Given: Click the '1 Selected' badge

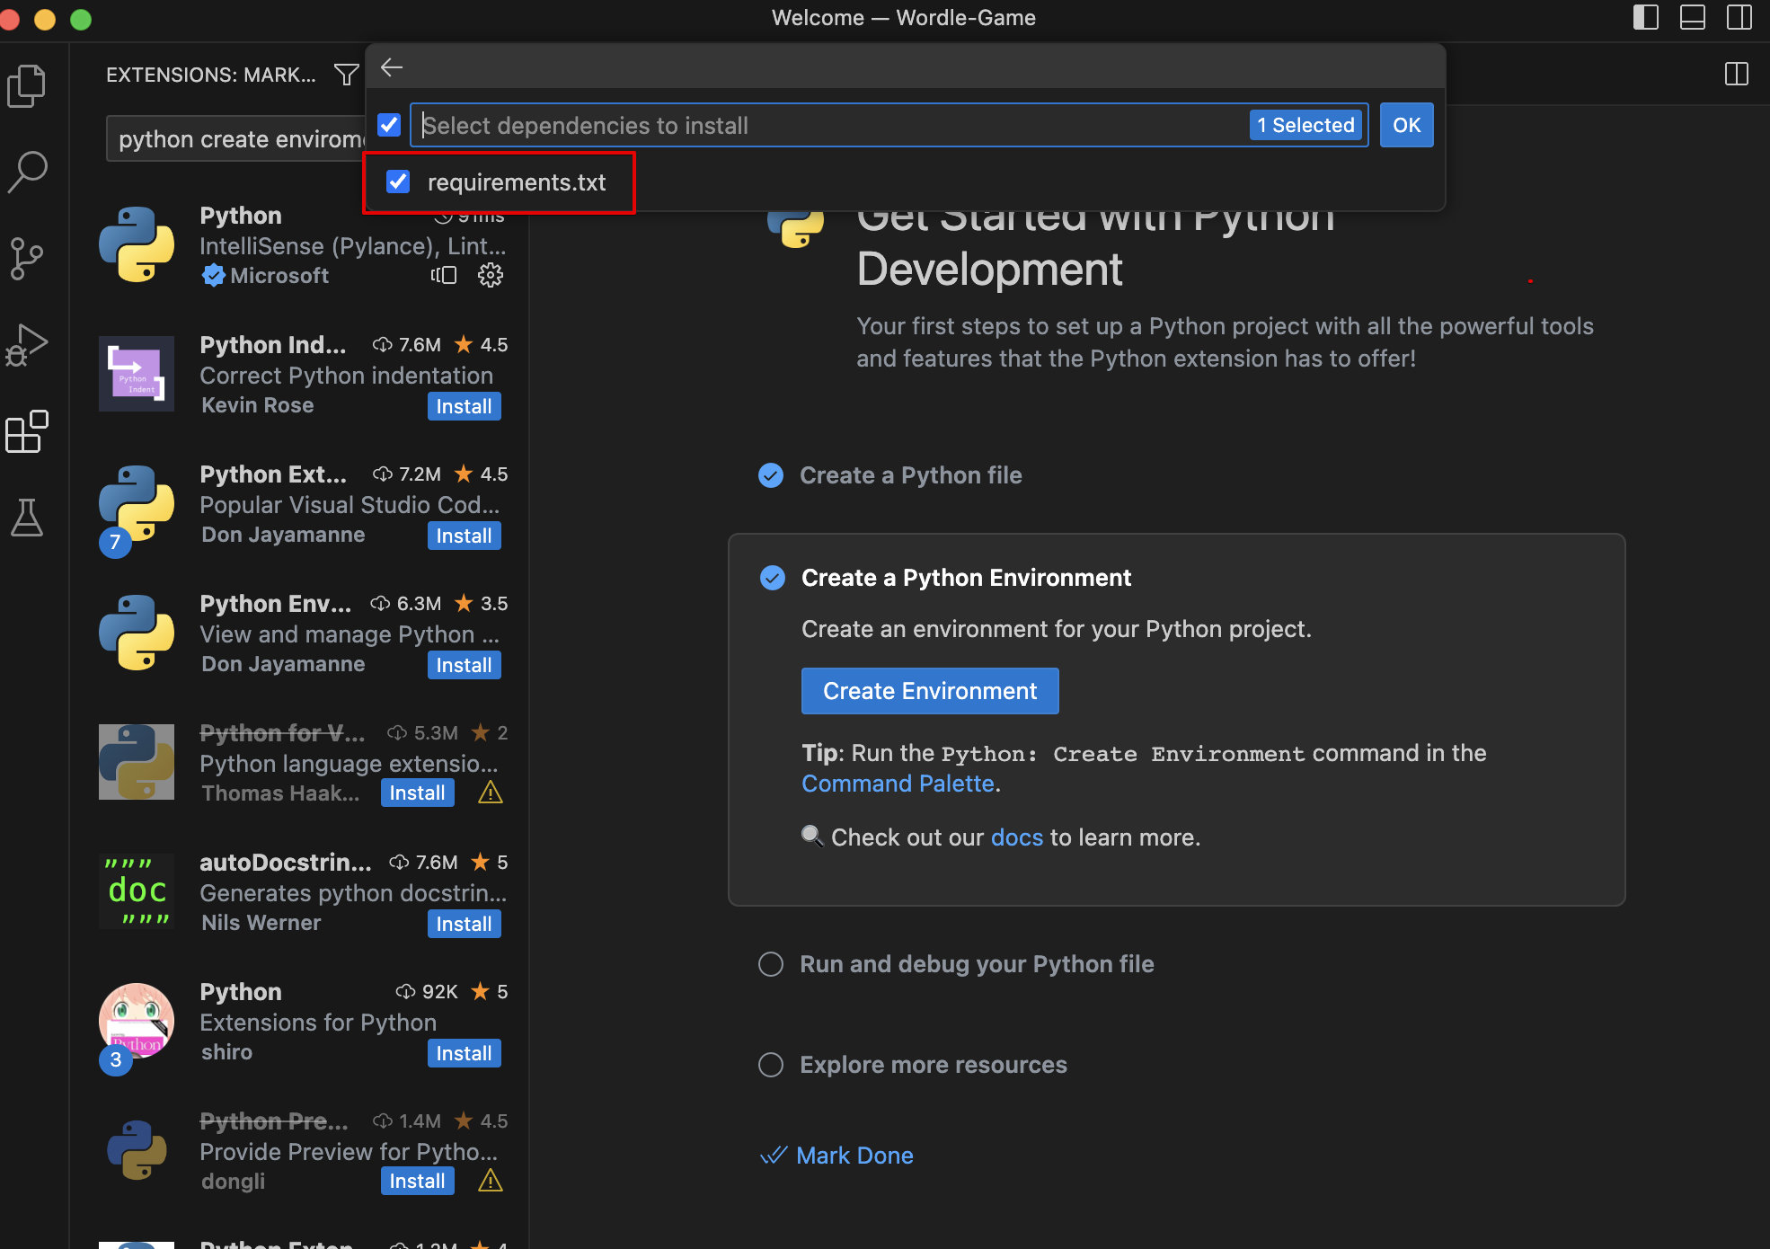Looking at the screenshot, I should point(1305,125).
